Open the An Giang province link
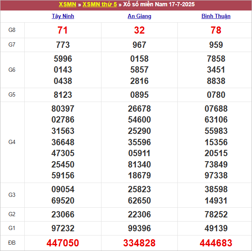252x251 pixels. [x=139, y=16]
